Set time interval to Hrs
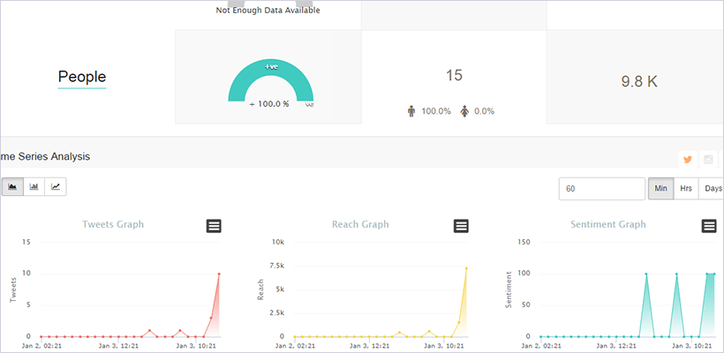The height and width of the screenshot is (353, 724). 686,189
